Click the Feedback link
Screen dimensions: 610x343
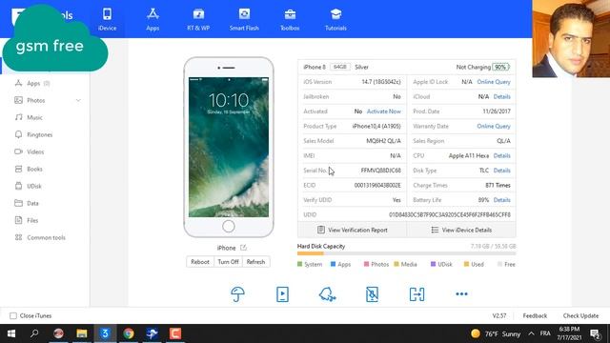[535, 315]
